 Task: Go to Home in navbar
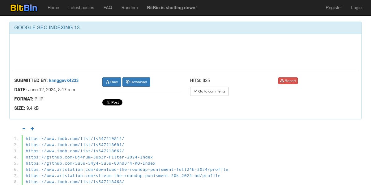[53, 8]
